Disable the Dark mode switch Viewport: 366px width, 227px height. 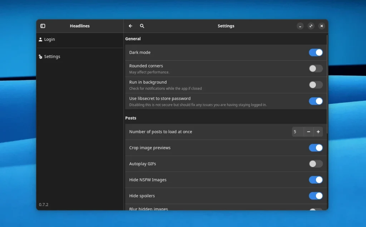316,53
